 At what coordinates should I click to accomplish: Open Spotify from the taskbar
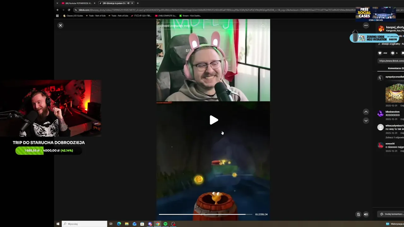pyautogui.click(x=165, y=224)
